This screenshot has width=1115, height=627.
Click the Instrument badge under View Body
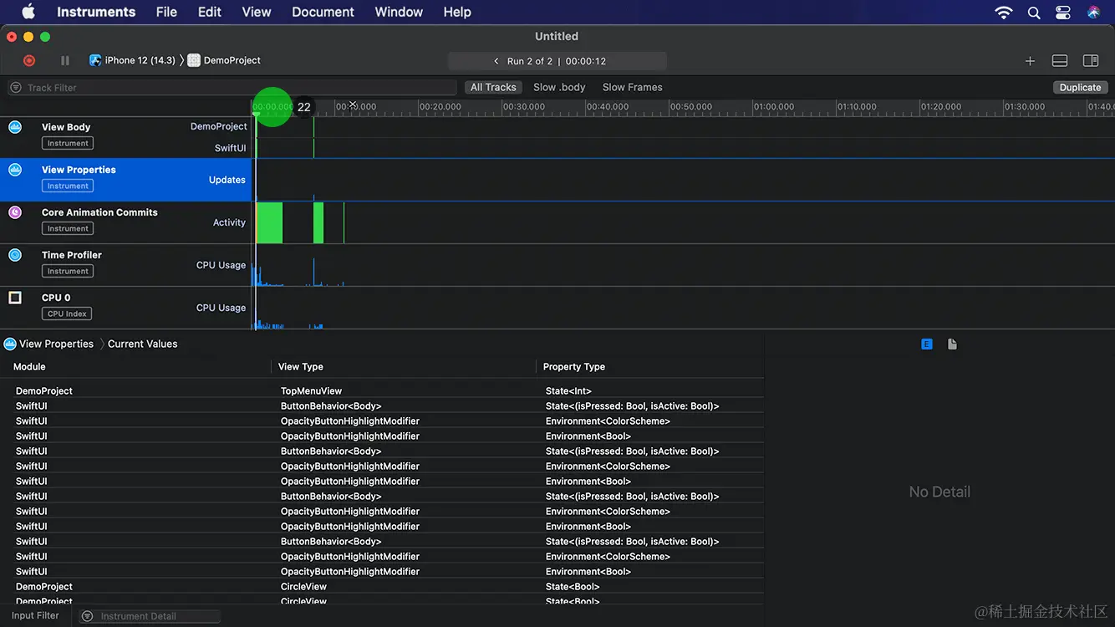coord(68,143)
